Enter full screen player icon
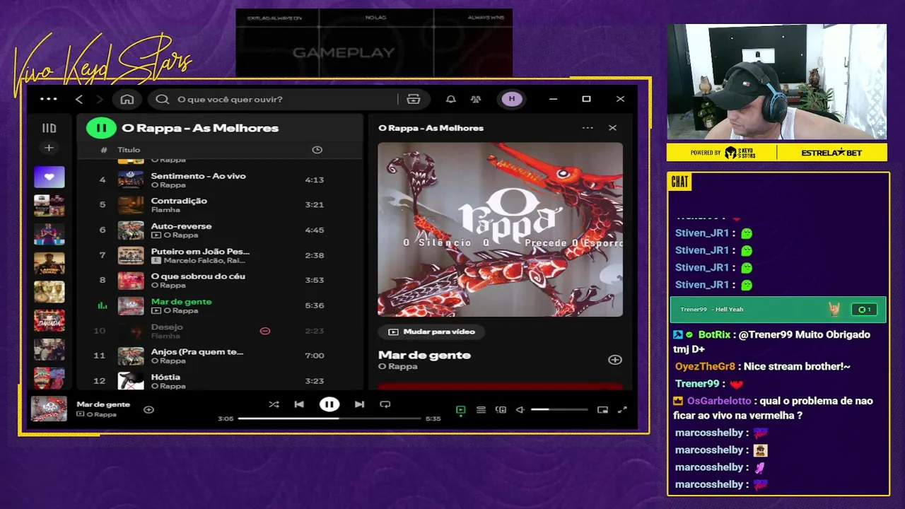Image resolution: width=905 pixels, height=509 pixels. 622,409
